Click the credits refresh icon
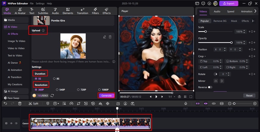260x132 pixels. [x=52, y=96]
